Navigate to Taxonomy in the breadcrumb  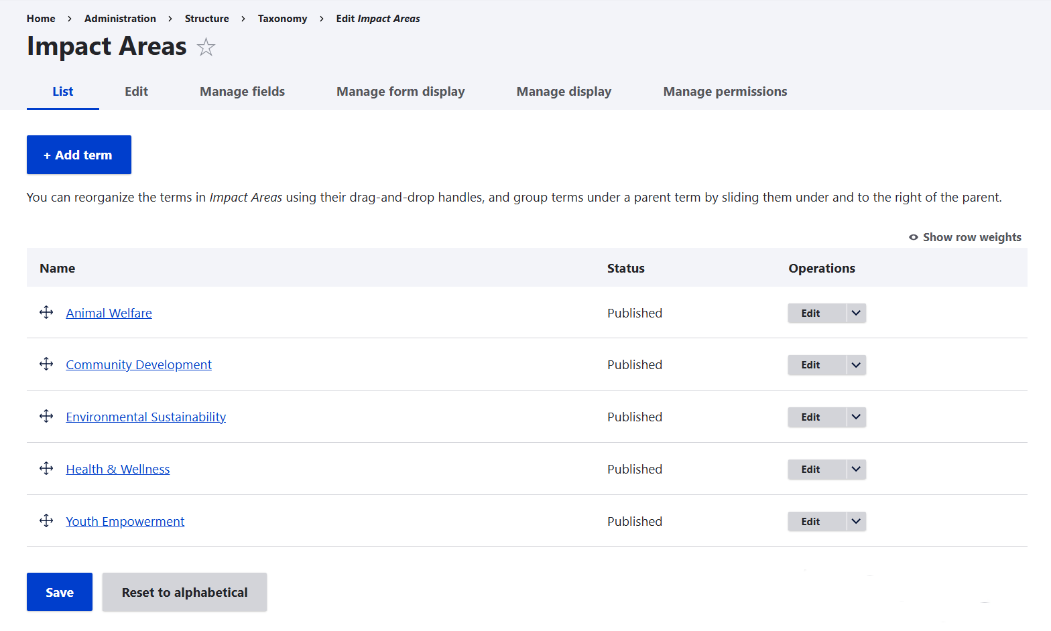[x=282, y=19]
